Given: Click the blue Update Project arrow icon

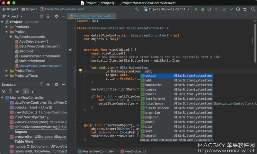Looking at the screenshot, I should 225,9.
